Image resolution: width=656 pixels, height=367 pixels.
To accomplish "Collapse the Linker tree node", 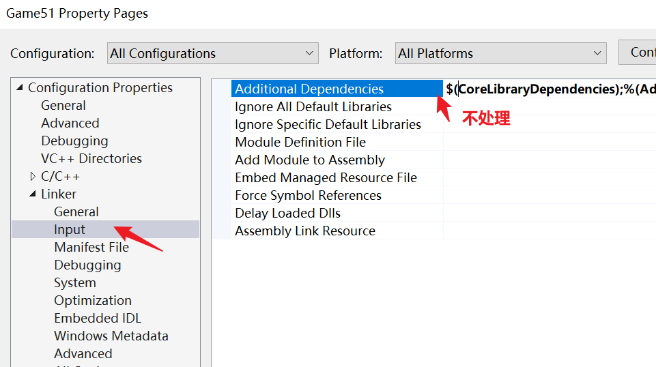I will pos(33,194).
